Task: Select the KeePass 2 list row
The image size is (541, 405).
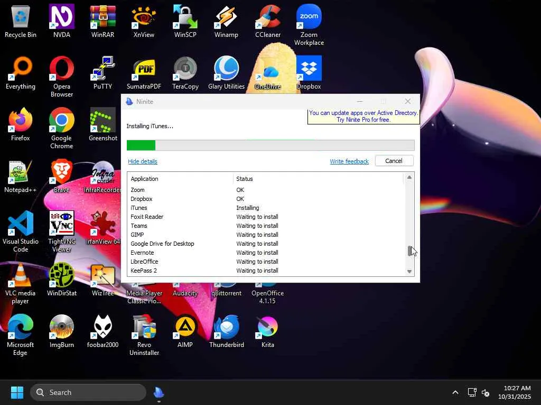Action: [266, 271]
